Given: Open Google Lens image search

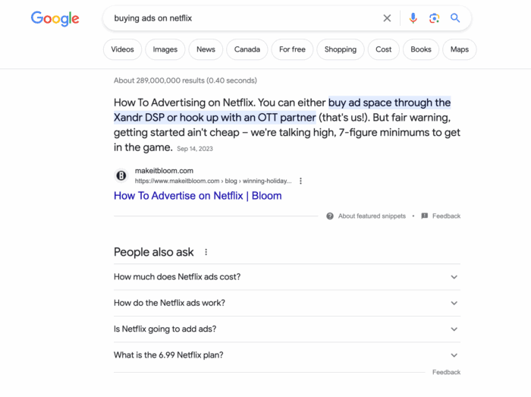Looking at the screenshot, I should 434,18.
